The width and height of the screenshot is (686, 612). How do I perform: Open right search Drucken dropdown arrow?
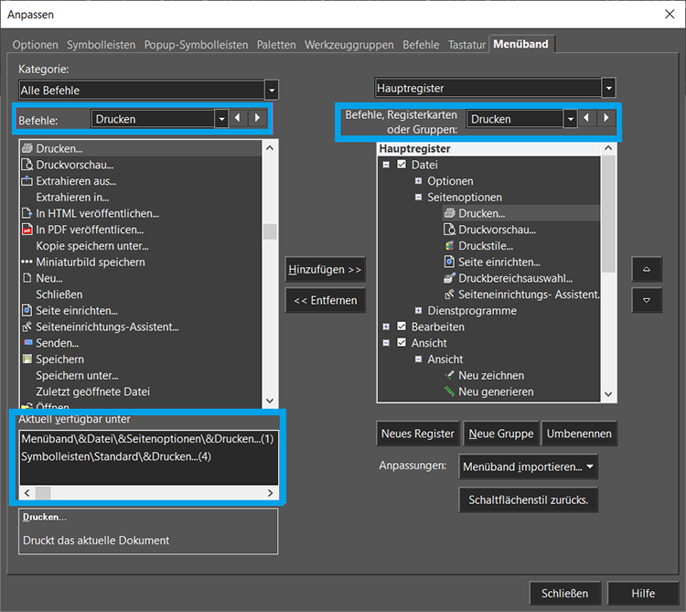click(x=570, y=119)
